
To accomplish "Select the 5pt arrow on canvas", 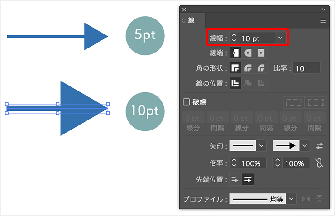I will click(57, 36).
